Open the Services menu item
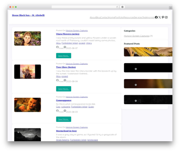 [138, 18]
